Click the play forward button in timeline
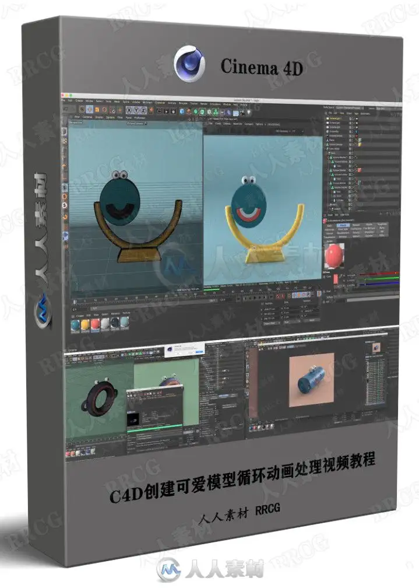This screenshot has width=419, height=588. click(x=255, y=297)
